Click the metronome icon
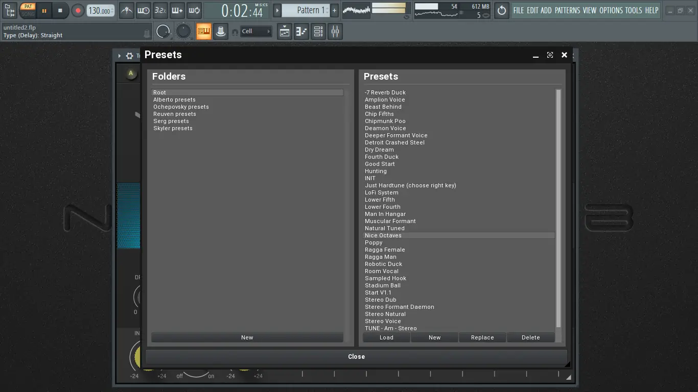 (127, 10)
